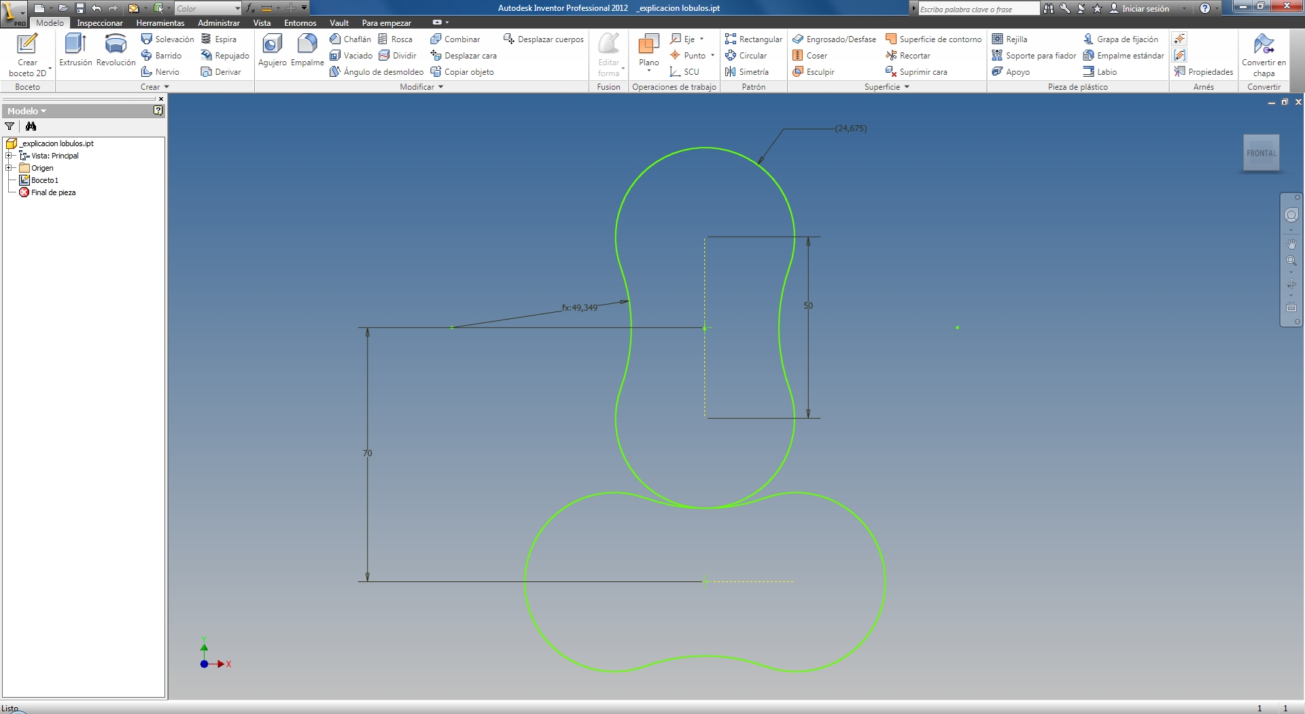Activate the Agujero hole tool
The height and width of the screenshot is (714, 1305).
(x=272, y=50)
